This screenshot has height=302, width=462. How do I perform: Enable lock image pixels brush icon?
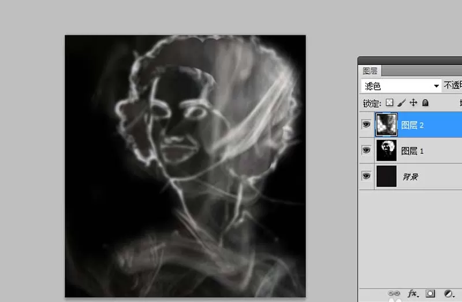coord(401,102)
